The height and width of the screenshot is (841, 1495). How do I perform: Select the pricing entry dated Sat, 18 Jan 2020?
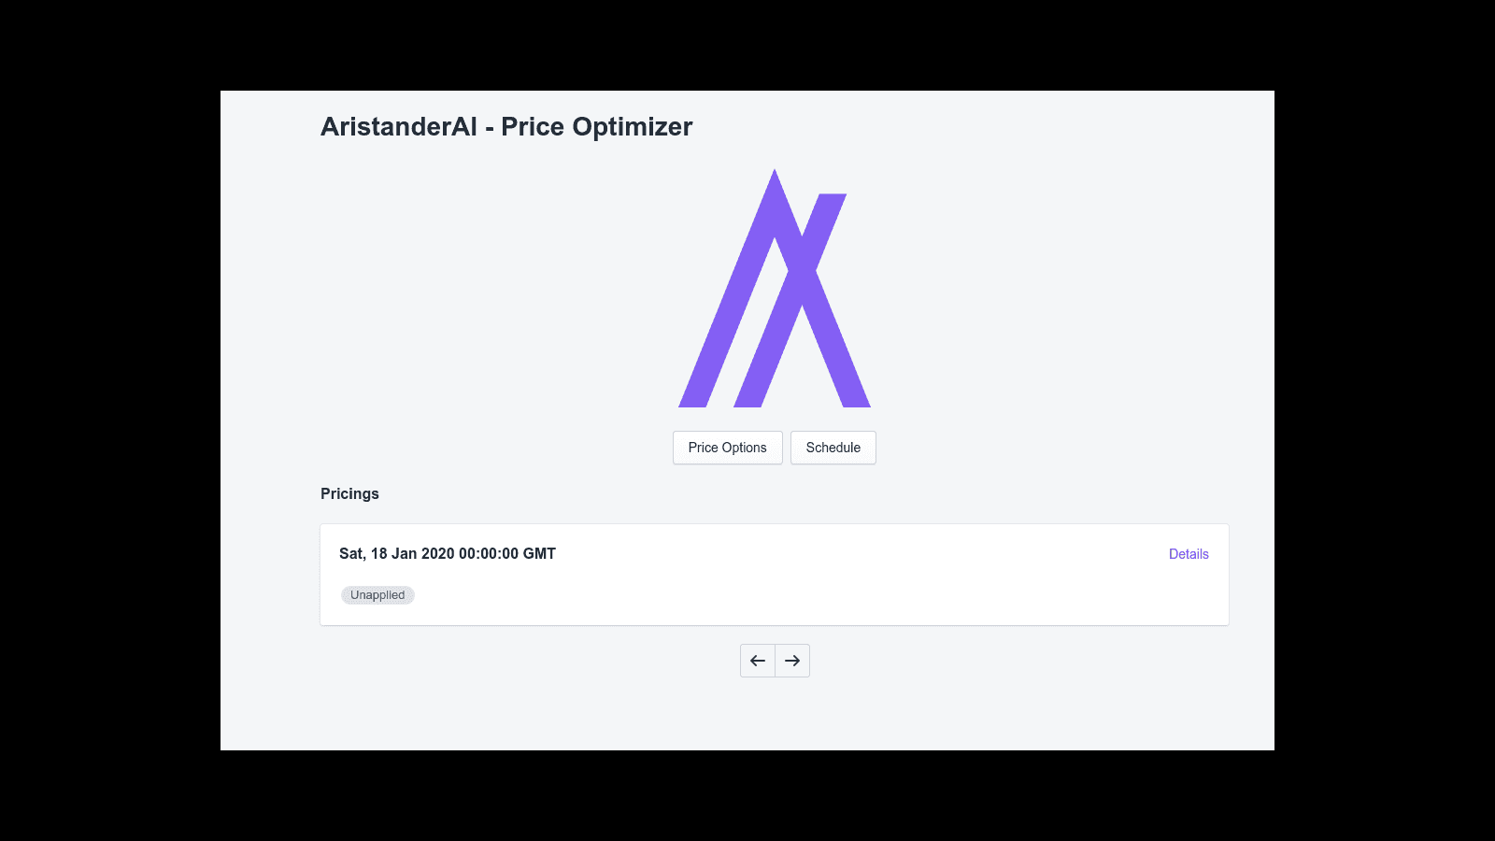pos(447,553)
